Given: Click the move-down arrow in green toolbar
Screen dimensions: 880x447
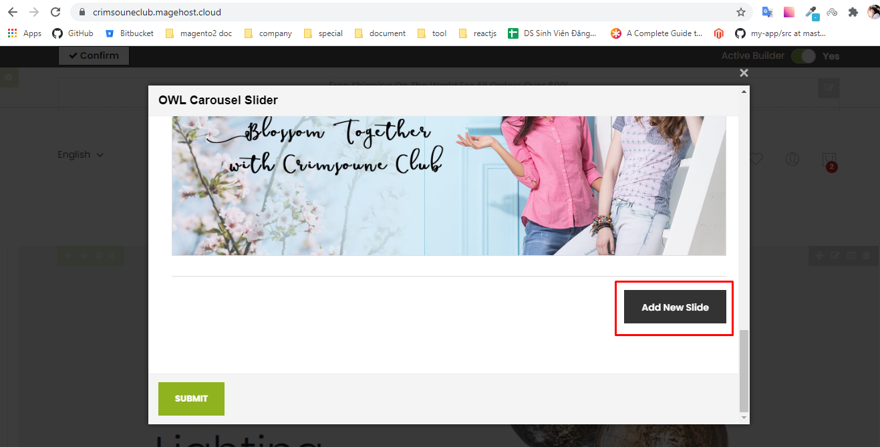Looking at the screenshot, I should (x=84, y=255).
